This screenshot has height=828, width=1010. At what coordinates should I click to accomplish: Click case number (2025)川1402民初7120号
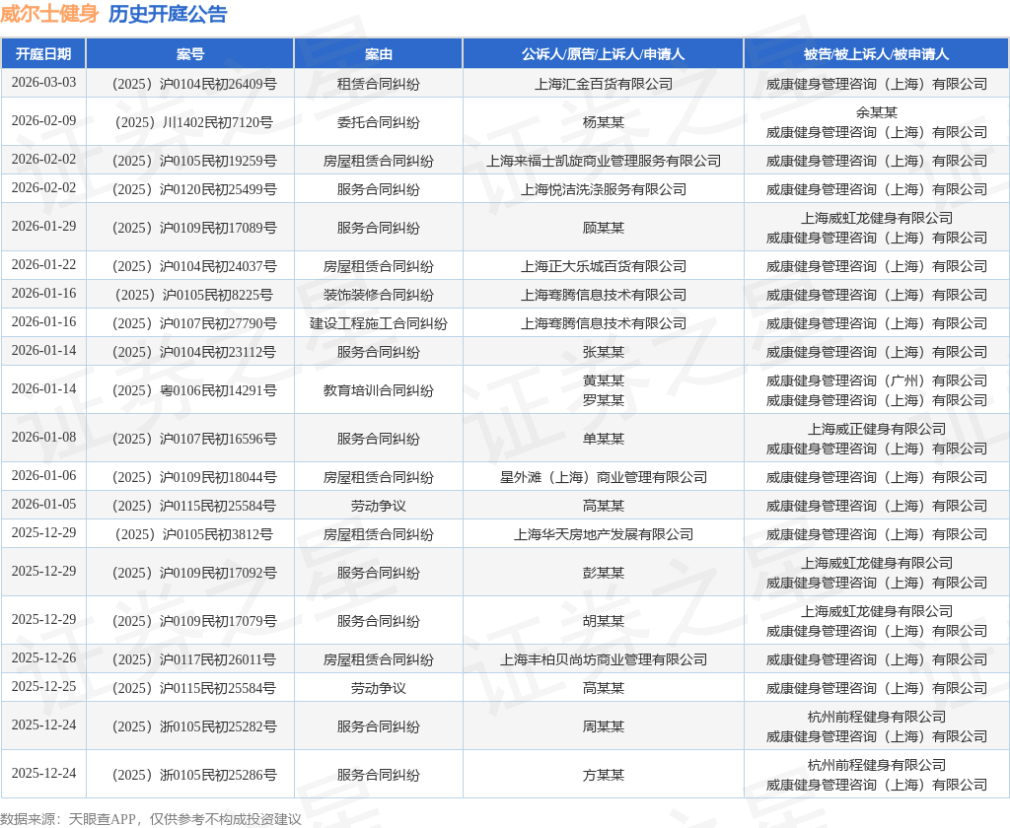pos(194,122)
